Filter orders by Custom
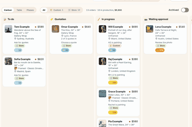Image resolution: width=192 pixels, height=127 pixels. pos(57,10)
